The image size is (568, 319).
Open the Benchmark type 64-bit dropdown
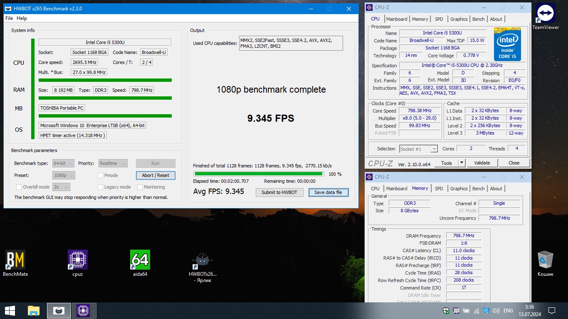coord(64,164)
